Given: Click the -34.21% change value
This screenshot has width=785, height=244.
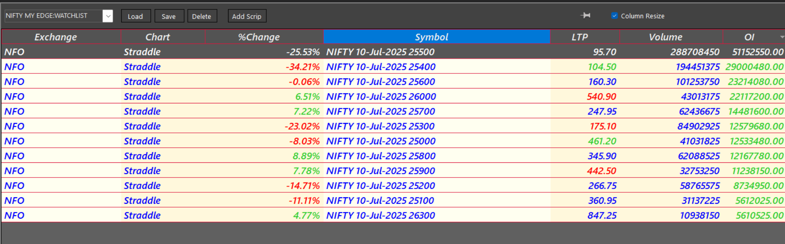Looking at the screenshot, I should pos(303,67).
